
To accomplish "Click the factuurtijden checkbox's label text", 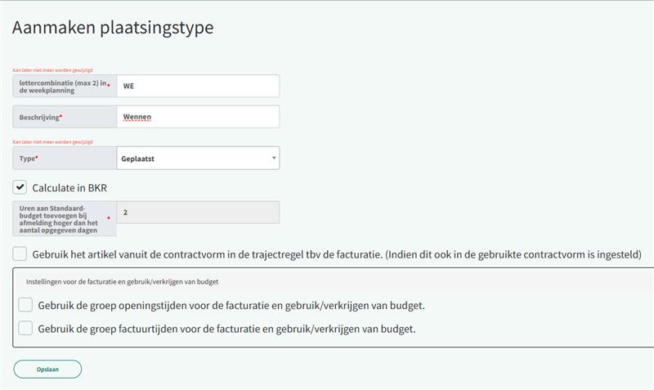I will point(227,329).
